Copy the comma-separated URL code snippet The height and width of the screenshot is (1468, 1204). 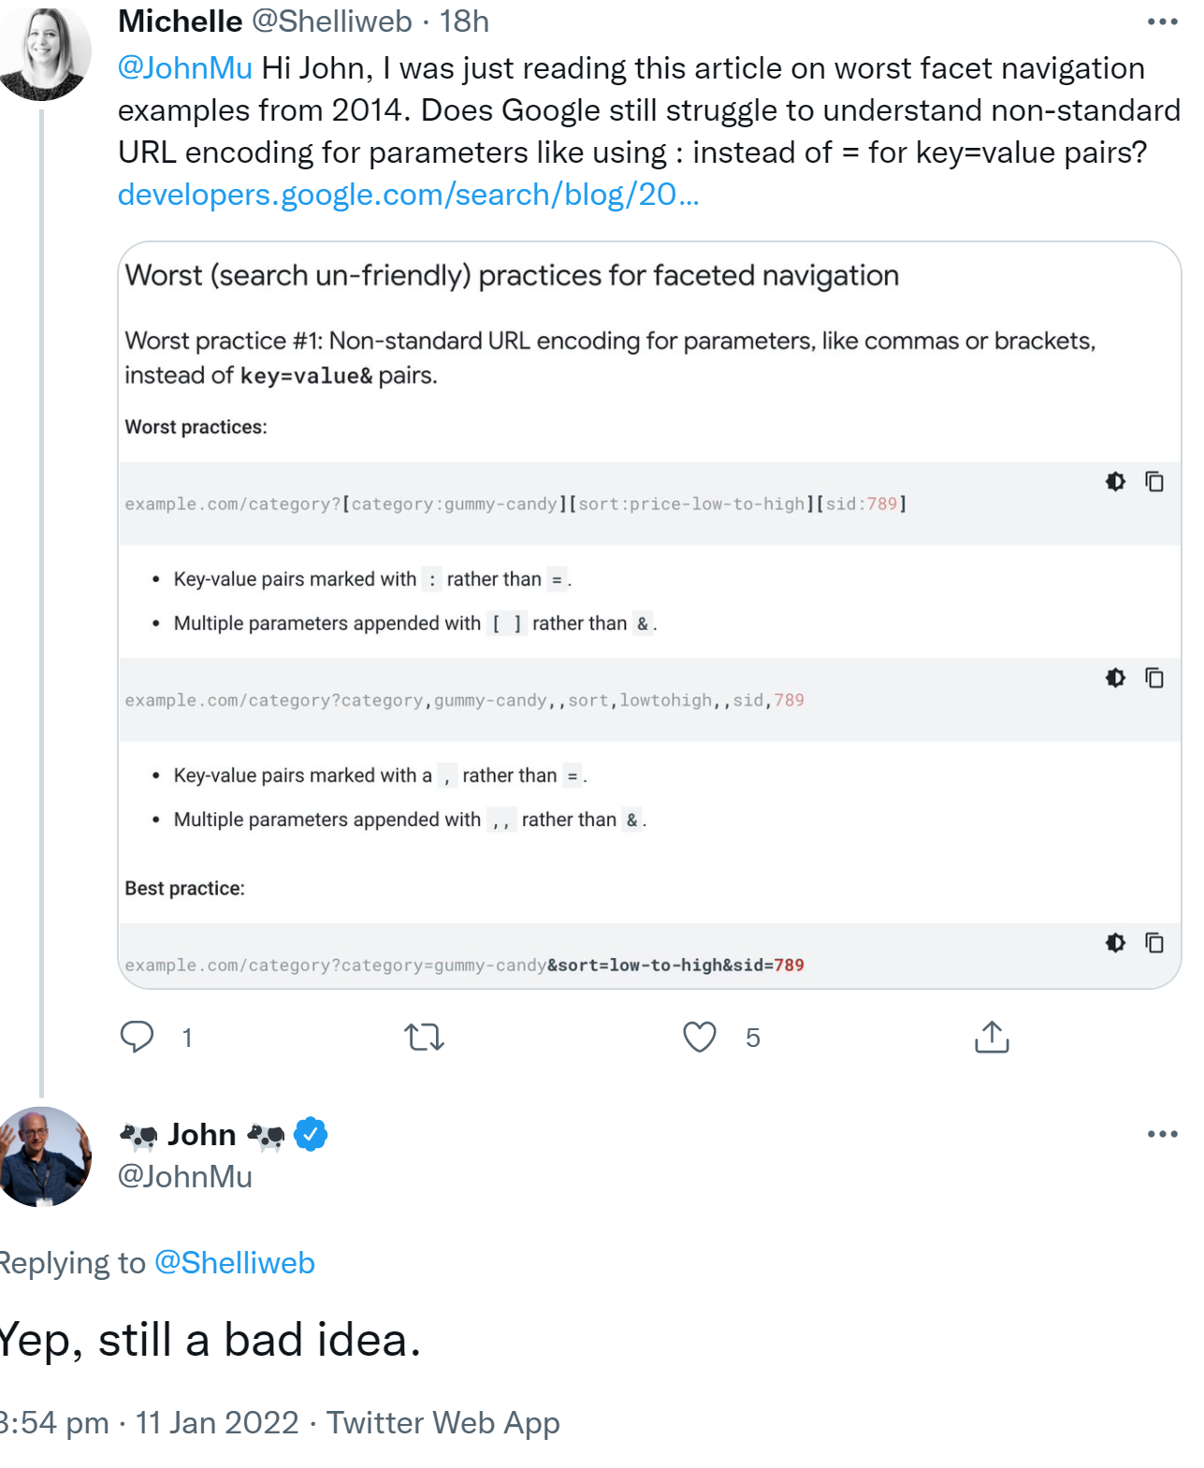click(x=1155, y=677)
